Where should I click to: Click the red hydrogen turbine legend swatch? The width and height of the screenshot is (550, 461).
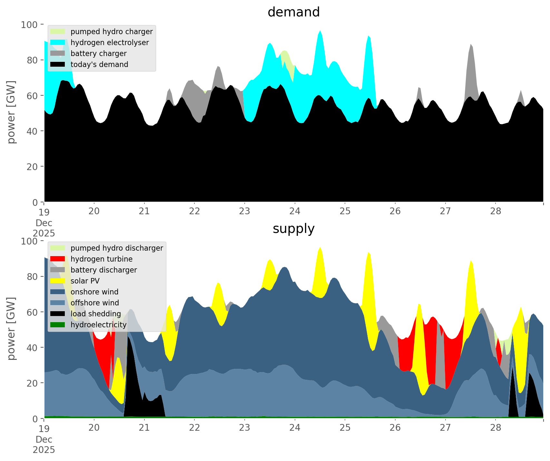[58, 259]
